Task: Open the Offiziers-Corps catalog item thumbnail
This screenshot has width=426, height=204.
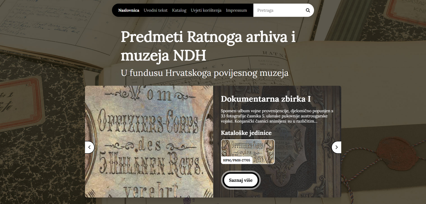Action: coord(248,149)
